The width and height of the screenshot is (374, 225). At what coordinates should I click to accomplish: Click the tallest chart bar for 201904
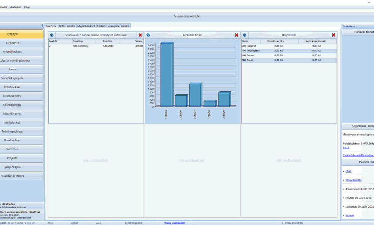click(x=166, y=74)
